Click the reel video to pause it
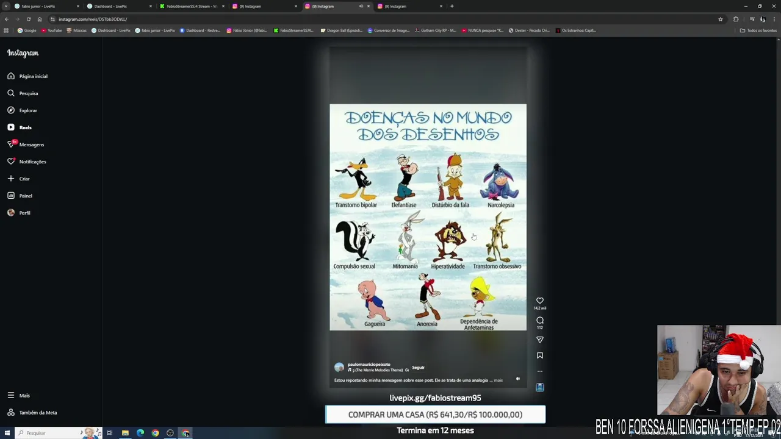This screenshot has height=439, width=781. 428,217
